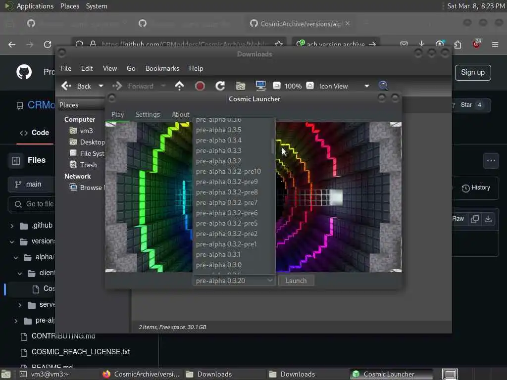Click the Launch button in Cosmic Launcher
This screenshot has height=380, width=507.
pos(296,281)
